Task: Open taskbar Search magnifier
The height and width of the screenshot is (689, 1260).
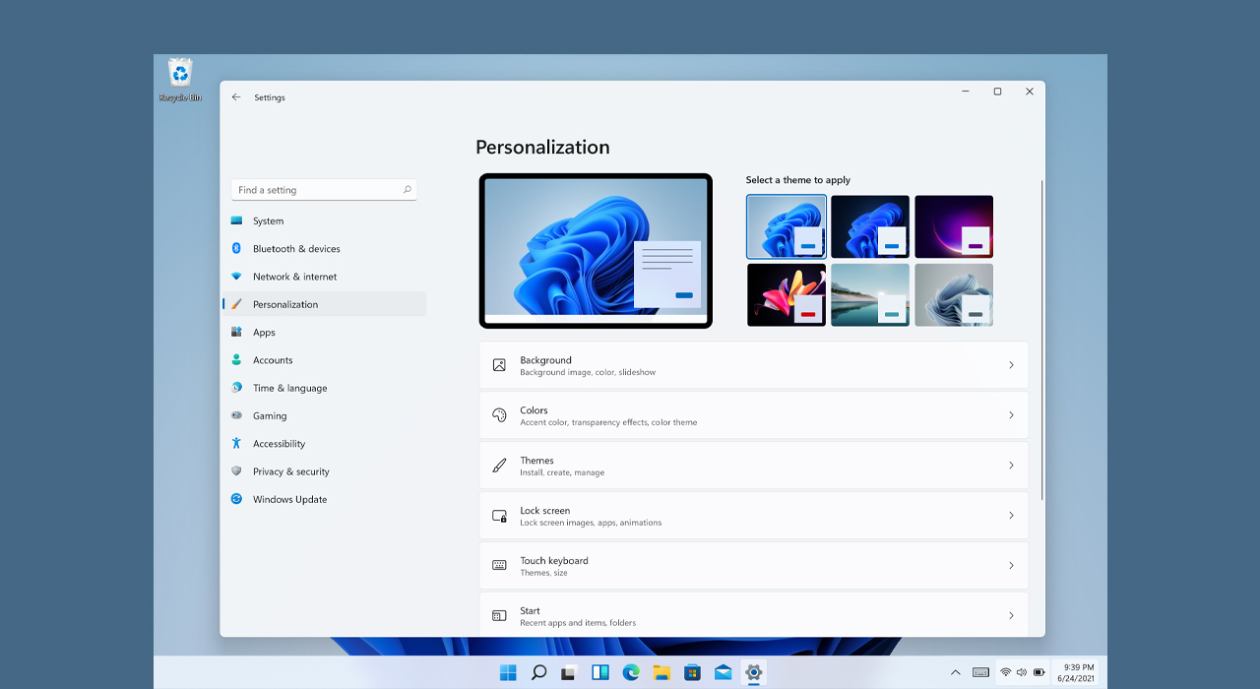Action: (538, 672)
